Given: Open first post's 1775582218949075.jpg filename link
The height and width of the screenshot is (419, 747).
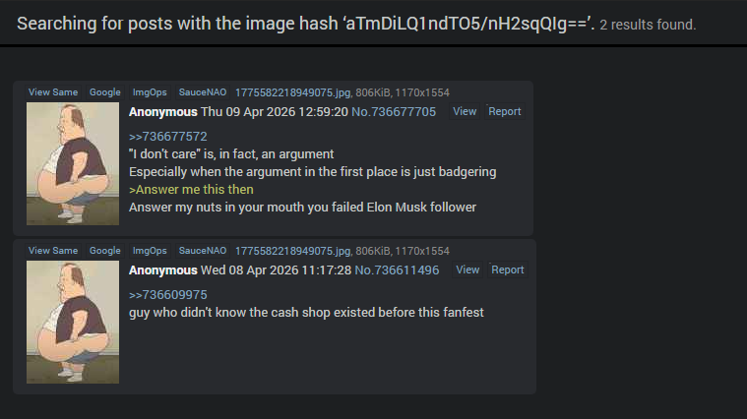Looking at the screenshot, I should (292, 92).
